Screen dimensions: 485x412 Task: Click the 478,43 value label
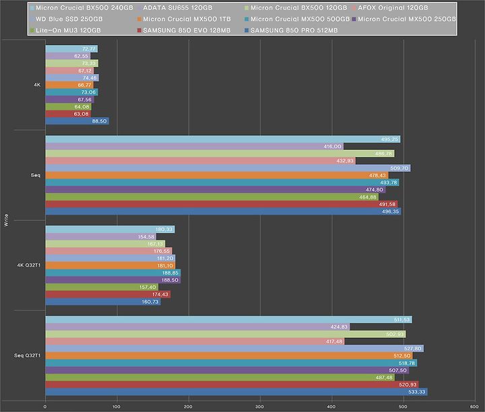coord(377,175)
